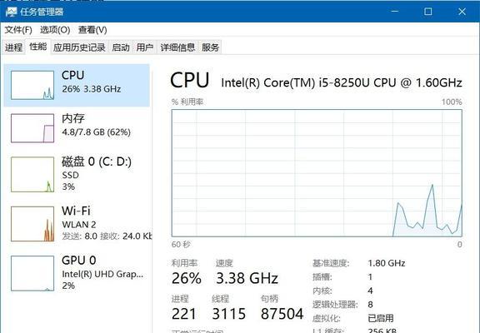Image resolution: width=480 pixels, height=333 pixels.
Task: Switch to the 启动 tab
Action: pos(121,47)
